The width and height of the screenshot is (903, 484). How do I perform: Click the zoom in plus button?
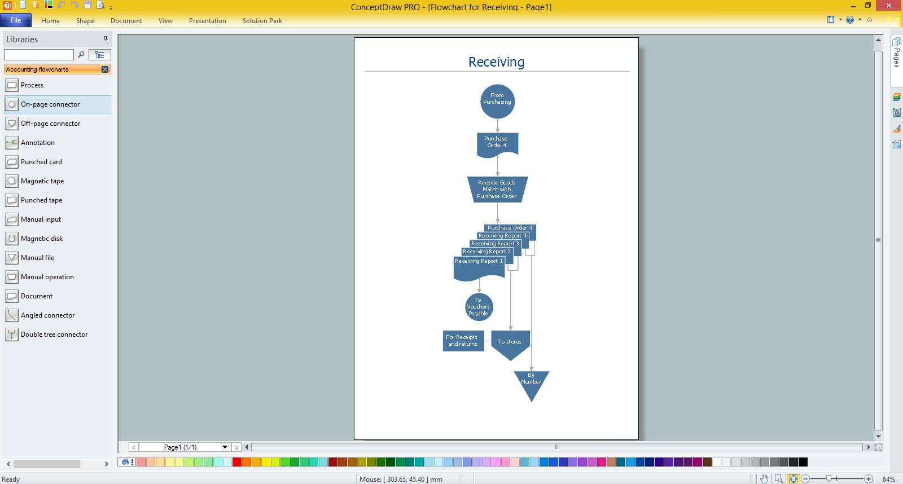pos(869,479)
